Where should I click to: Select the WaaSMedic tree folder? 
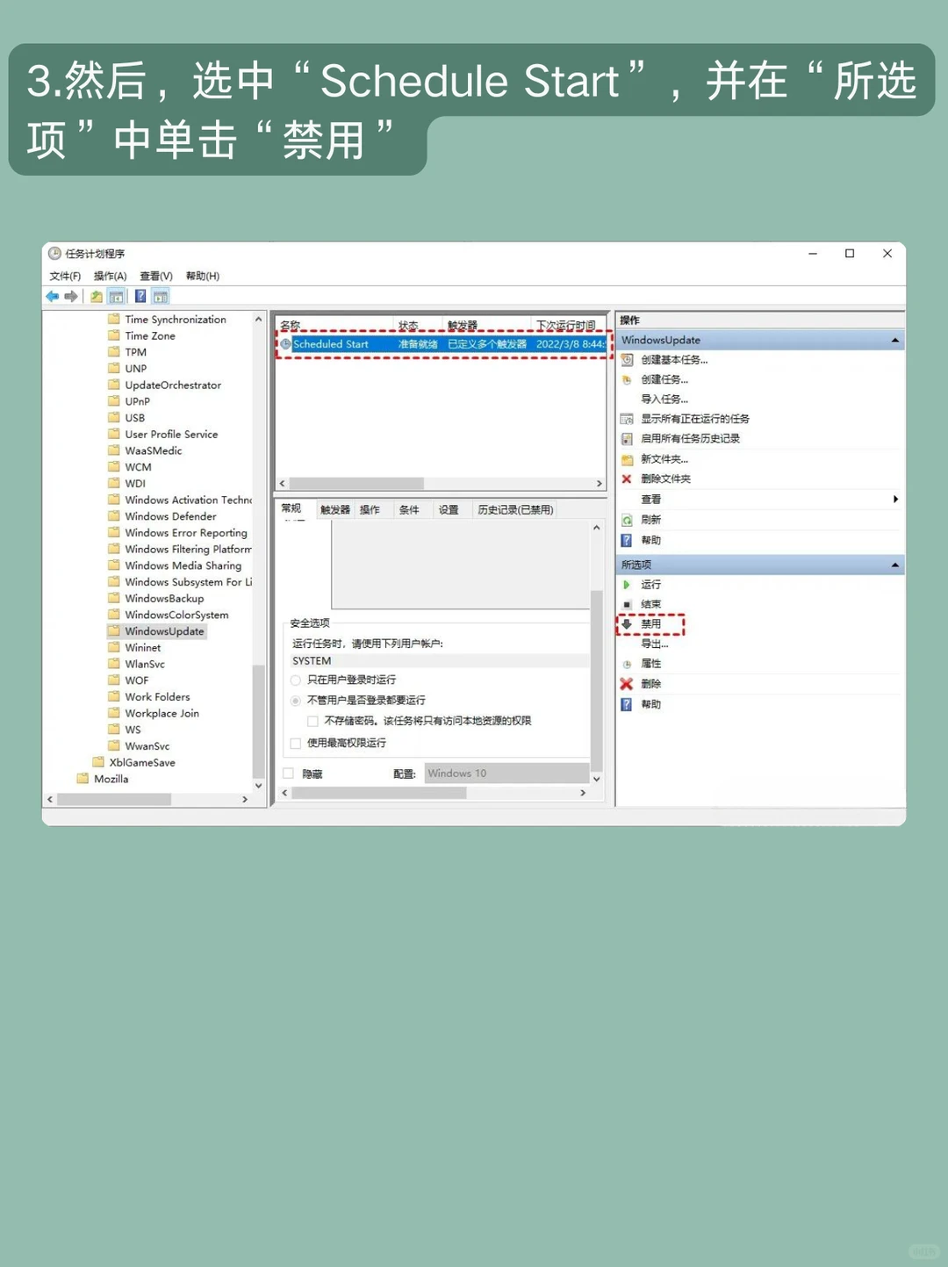[154, 451]
